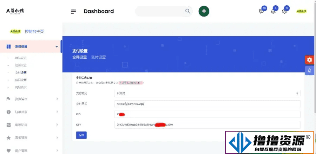Open 网站首页 submenu item
316x154 pixels.
click(x=21, y=87)
